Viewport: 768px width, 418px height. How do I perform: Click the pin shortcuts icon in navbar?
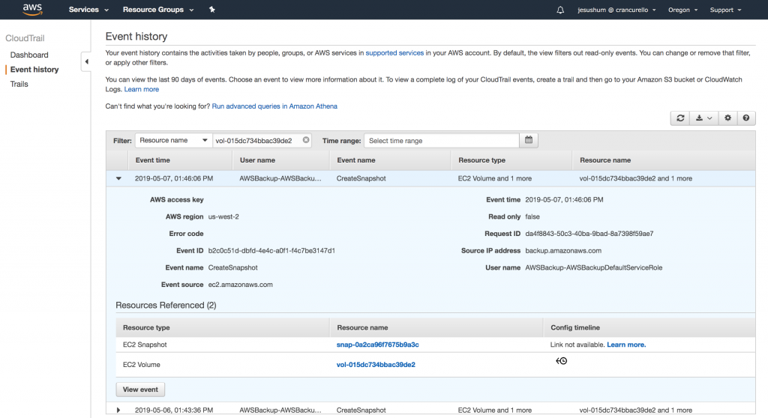tap(212, 10)
